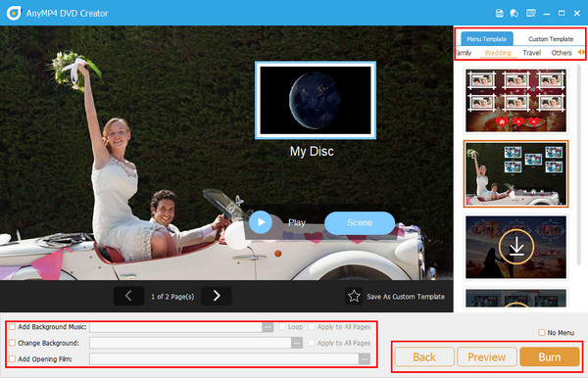This screenshot has width=588, height=378.
Task: Choose the partially visible fourth template thumbnail
Action: (x=516, y=299)
